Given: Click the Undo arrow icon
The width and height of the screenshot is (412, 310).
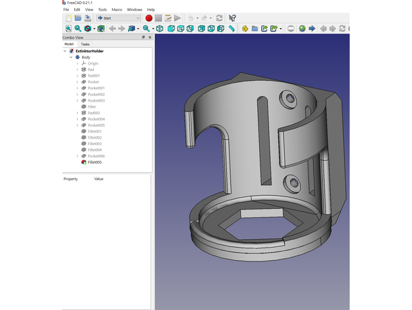Looking at the screenshot, I should [190, 18].
